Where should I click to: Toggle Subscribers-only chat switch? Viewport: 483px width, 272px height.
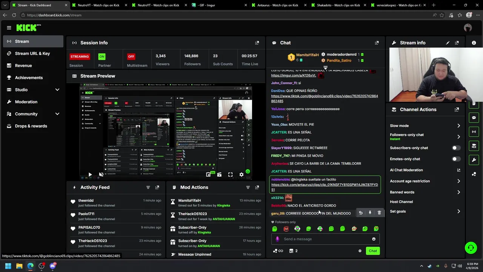pos(456,148)
